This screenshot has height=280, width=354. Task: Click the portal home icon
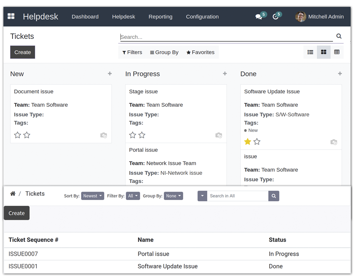click(13, 194)
